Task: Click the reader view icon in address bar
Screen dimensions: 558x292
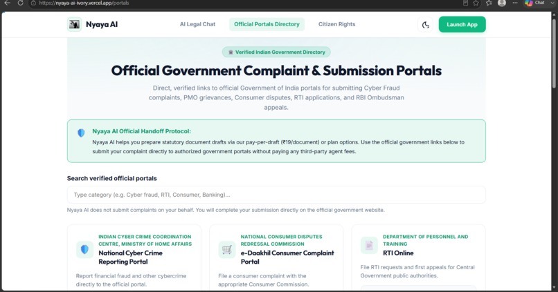Action: 465,3
